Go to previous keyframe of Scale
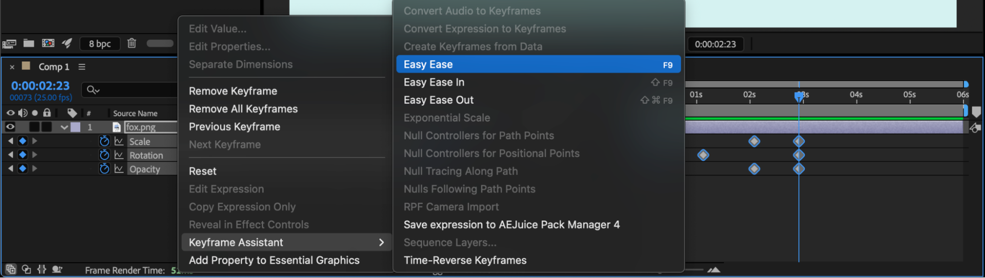Viewport: 985px width, 278px height. click(10, 141)
